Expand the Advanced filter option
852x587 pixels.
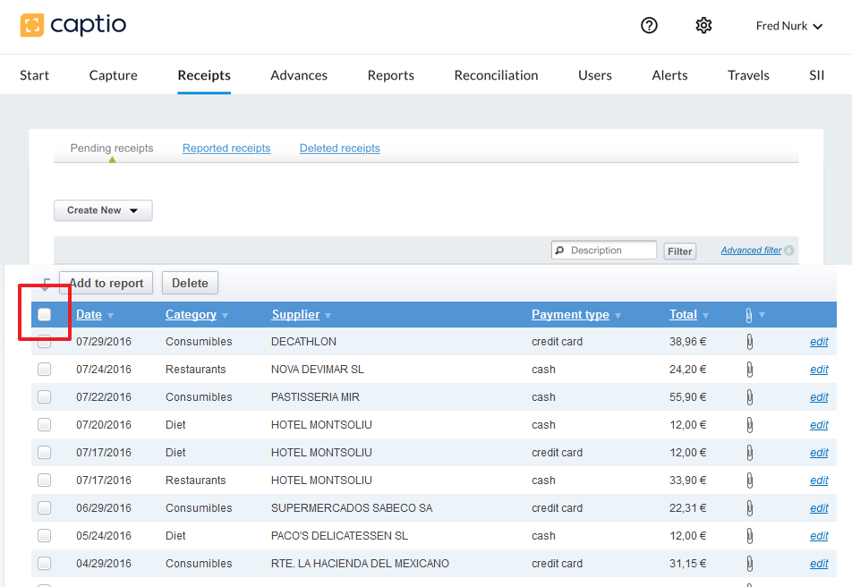pos(756,251)
